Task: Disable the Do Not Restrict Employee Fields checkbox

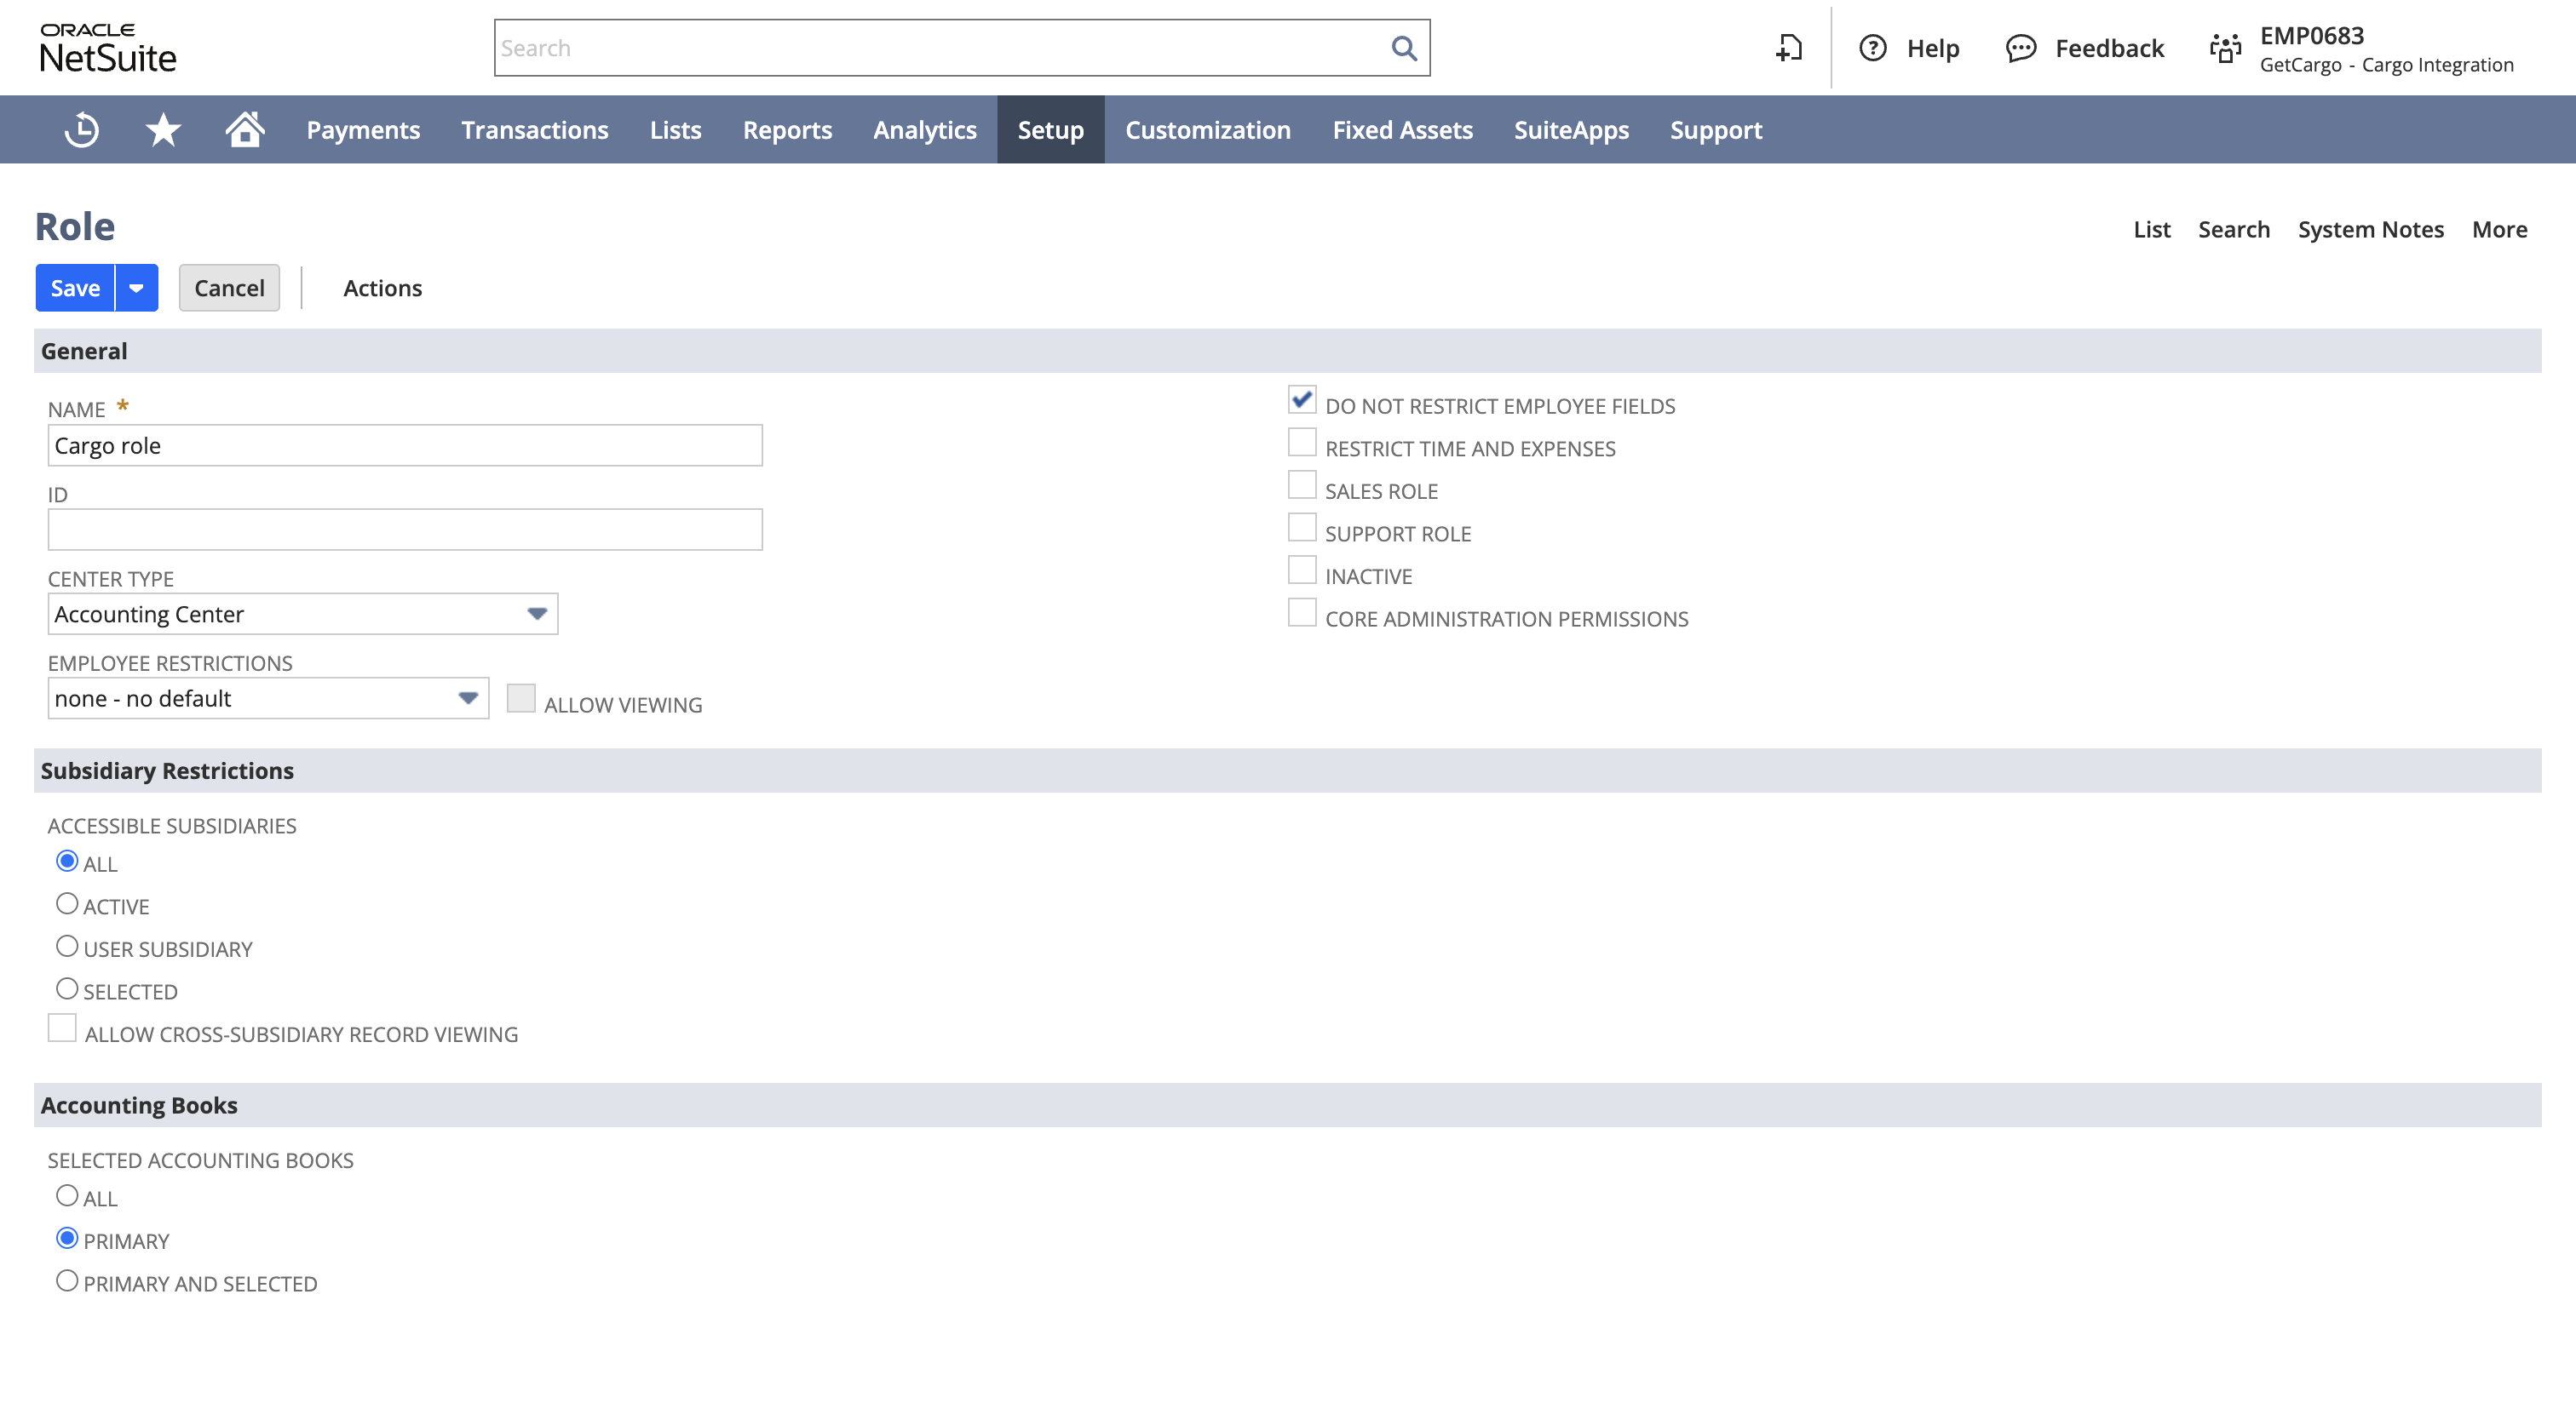Action: point(1302,401)
